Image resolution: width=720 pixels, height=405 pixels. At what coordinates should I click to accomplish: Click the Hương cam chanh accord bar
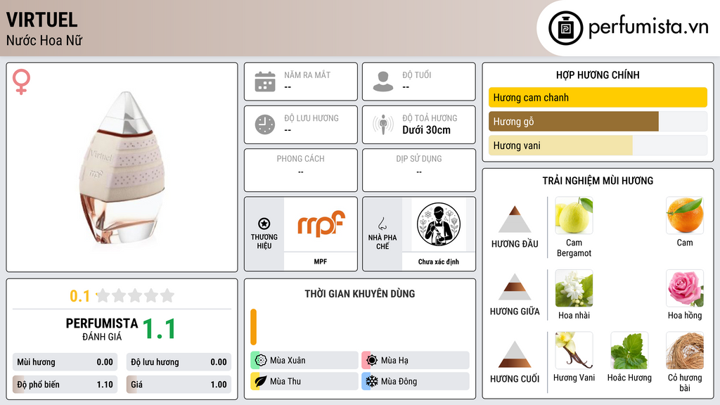pos(598,97)
